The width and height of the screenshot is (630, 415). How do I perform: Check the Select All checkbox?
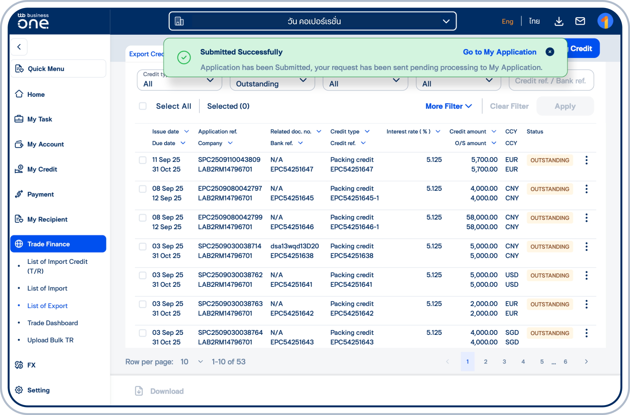click(x=143, y=106)
